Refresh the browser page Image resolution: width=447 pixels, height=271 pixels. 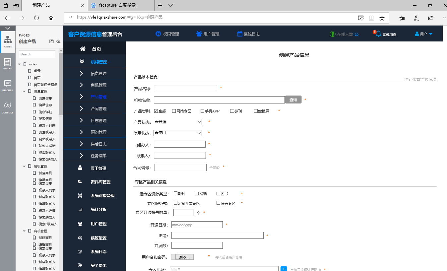pyautogui.click(x=36, y=18)
